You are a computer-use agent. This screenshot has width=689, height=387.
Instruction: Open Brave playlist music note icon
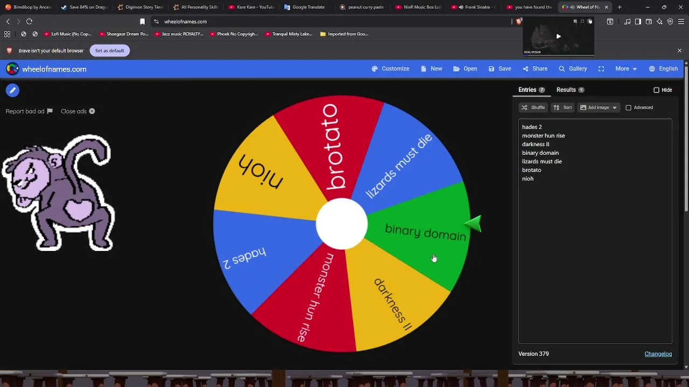point(628,21)
